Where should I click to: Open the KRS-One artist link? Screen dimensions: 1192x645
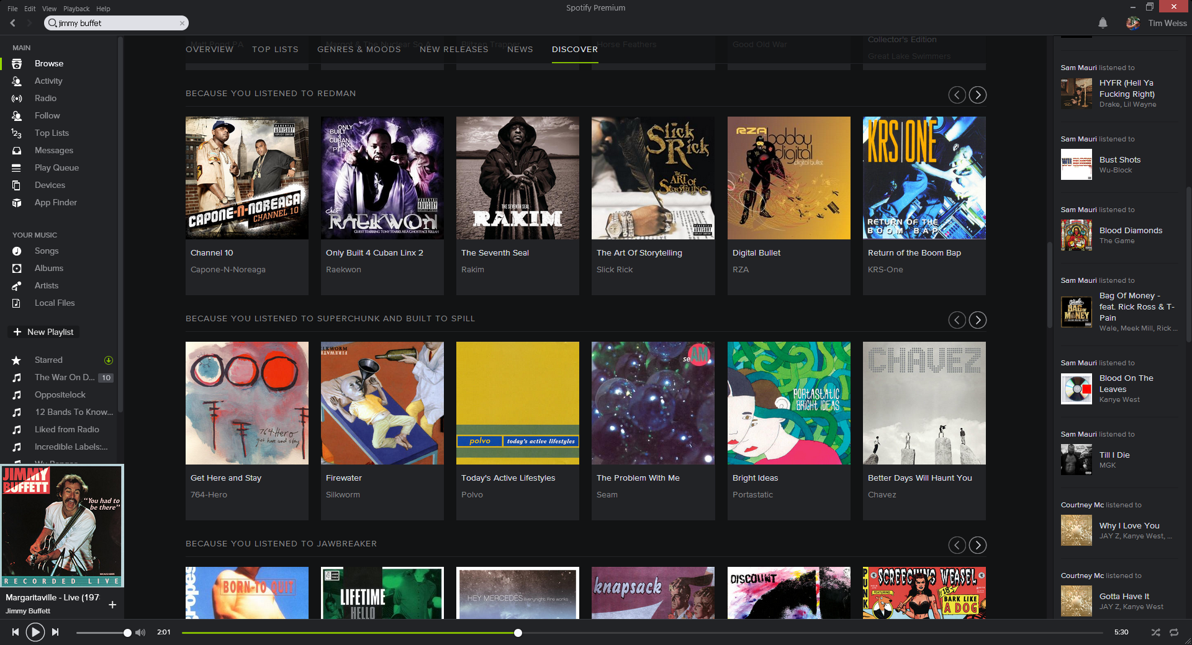point(885,270)
